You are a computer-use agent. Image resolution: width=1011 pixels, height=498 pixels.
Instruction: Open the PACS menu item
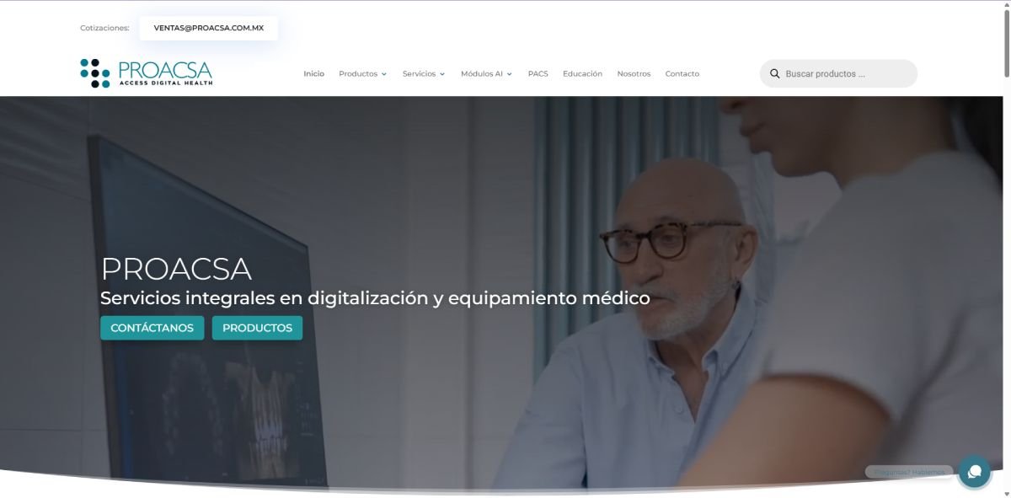(x=538, y=74)
